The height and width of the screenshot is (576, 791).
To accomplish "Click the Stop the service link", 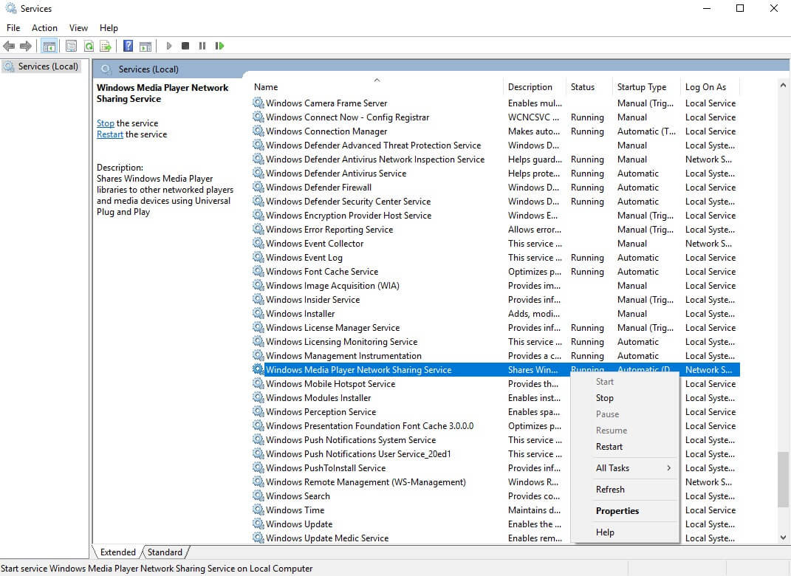I will coord(105,123).
